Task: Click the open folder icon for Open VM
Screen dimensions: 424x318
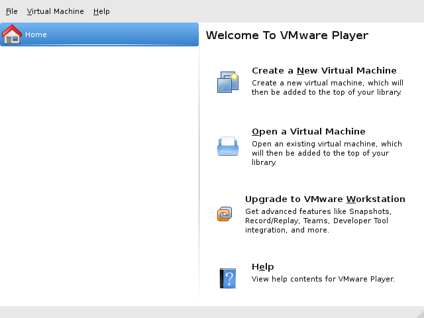Action: (228, 146)
